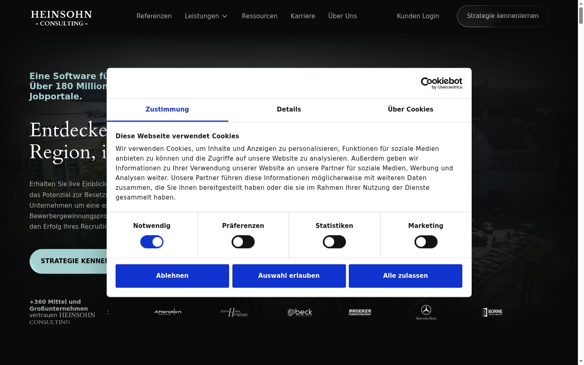
Task: Open the Cookiebot by Usercentrics logo
Action: [441, 83]
